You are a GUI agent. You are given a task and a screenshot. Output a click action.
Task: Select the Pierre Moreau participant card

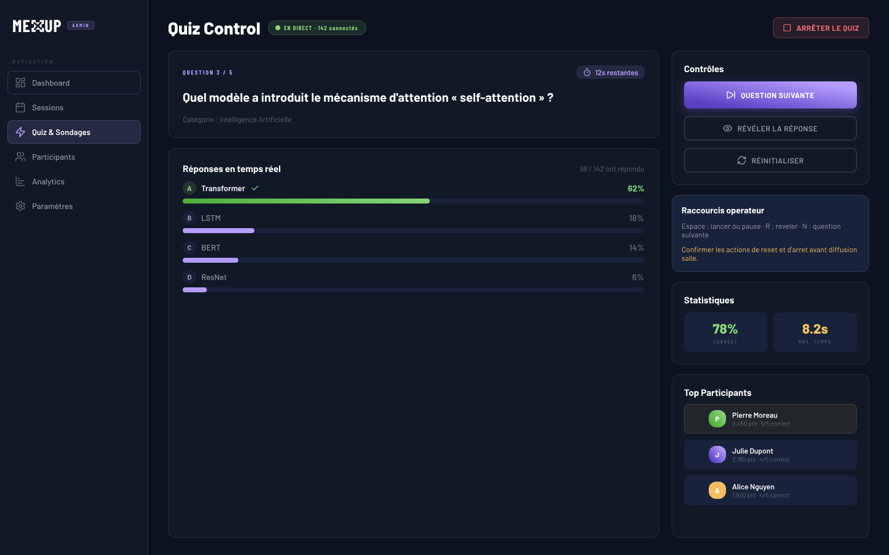(770, 419)
